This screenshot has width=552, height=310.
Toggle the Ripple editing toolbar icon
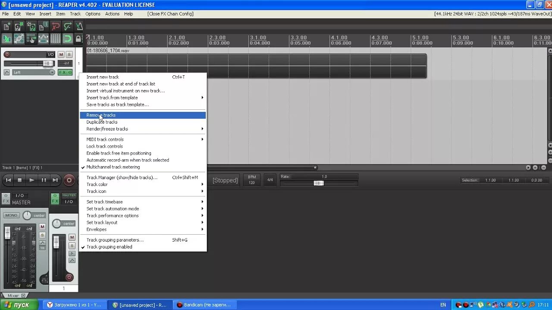(31, 39)
